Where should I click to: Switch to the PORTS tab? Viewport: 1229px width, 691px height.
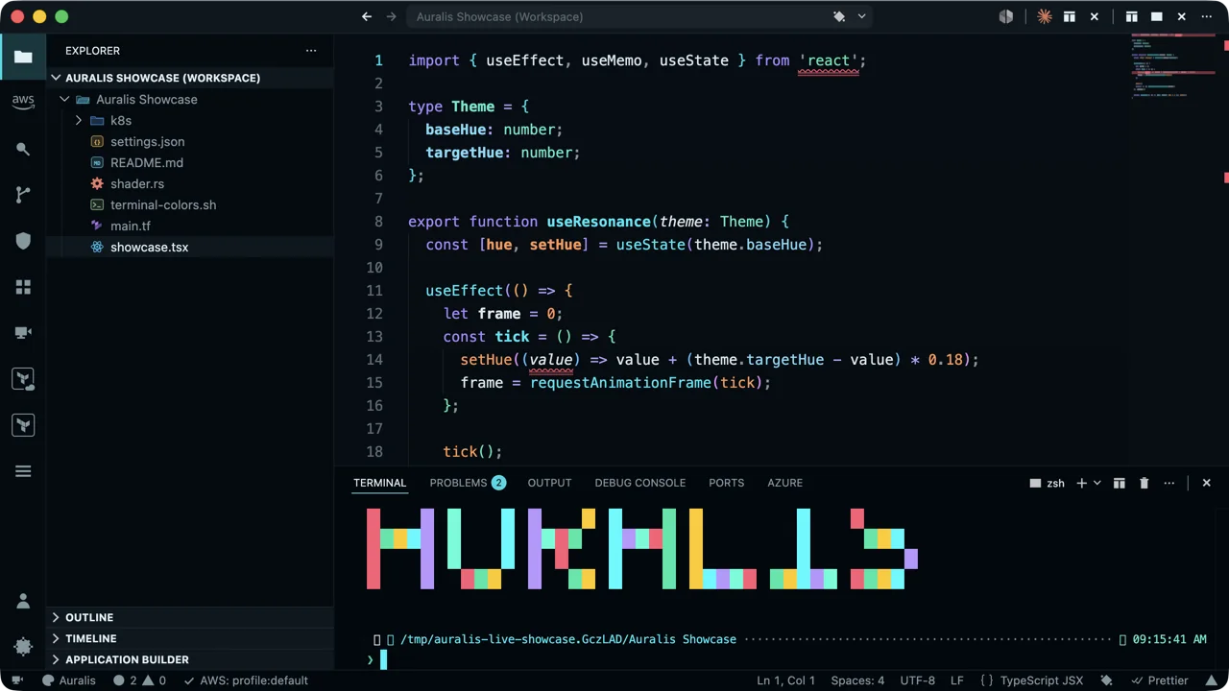point(726,483)
